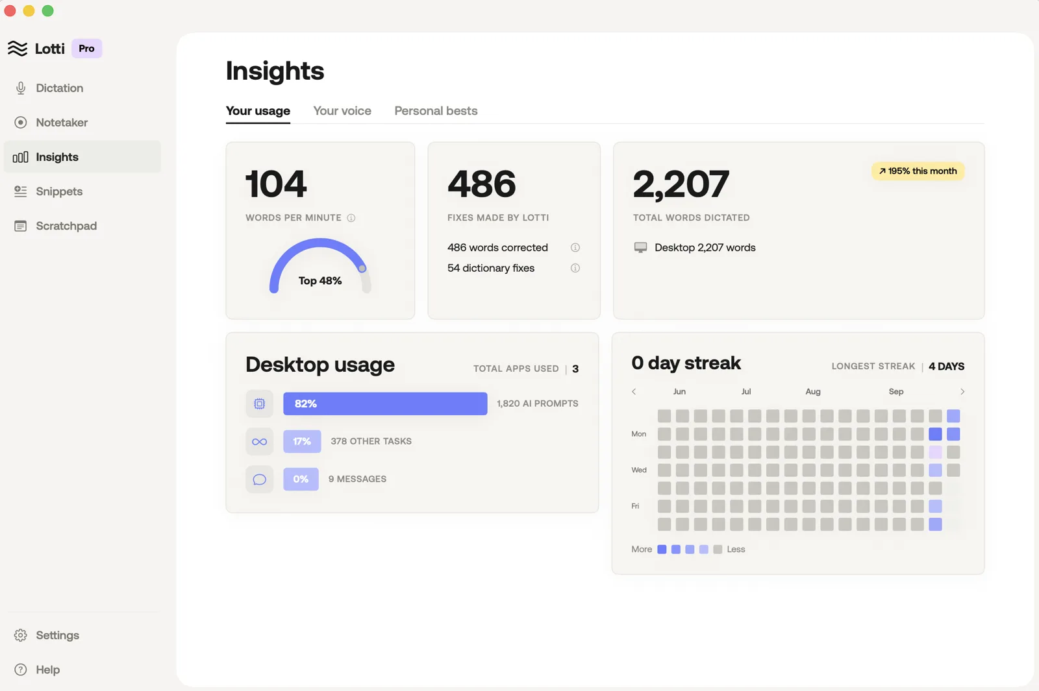Click the Dictation microphone icon
The image size is (1039, 691).
[x=21, y=88]
